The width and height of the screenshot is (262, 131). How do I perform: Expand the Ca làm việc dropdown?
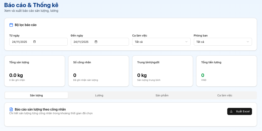tap(161, 42)
